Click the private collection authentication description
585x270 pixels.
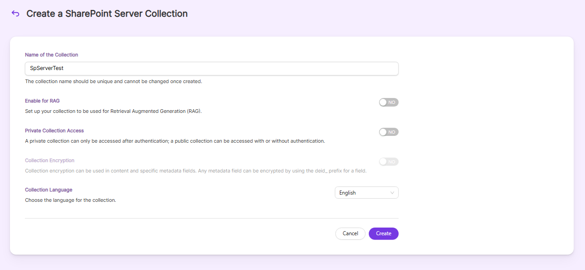tap(175, 141)
